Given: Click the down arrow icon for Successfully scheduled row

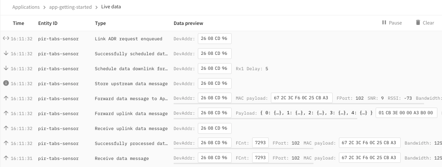Looking at the screenshot, I should pos(6,54).
